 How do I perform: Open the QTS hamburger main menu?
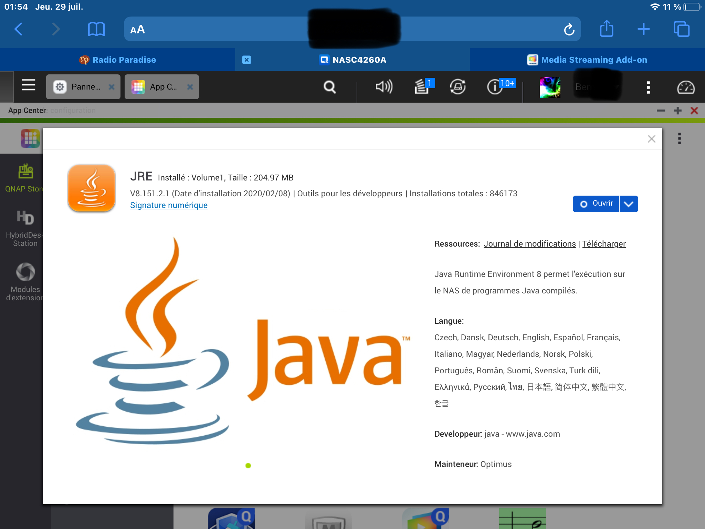pyautogui.click(x=29, y=85)
